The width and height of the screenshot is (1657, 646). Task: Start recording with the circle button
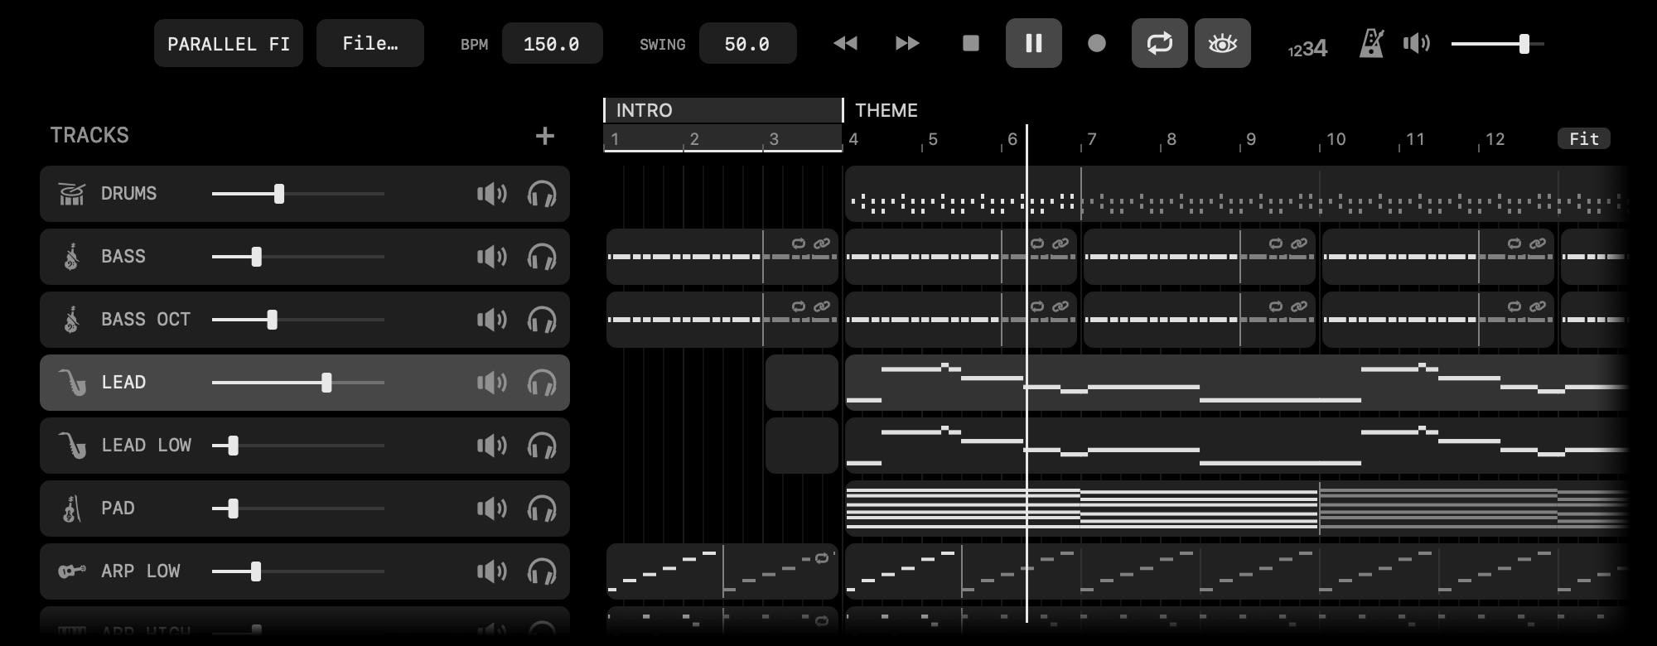tap(1096, 43)
